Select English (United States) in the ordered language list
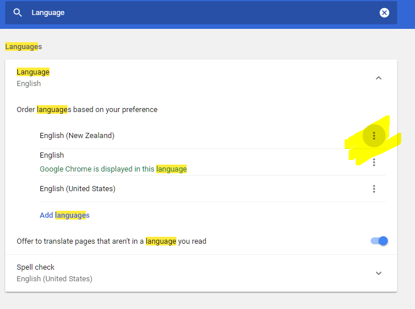Screen dimensions: 415x309 click(x=77, y=189)
